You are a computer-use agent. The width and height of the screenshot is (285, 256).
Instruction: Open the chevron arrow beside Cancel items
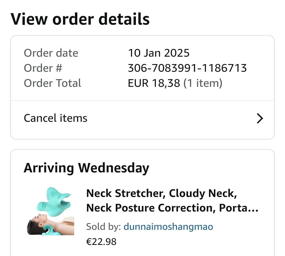tap(260, 119)
